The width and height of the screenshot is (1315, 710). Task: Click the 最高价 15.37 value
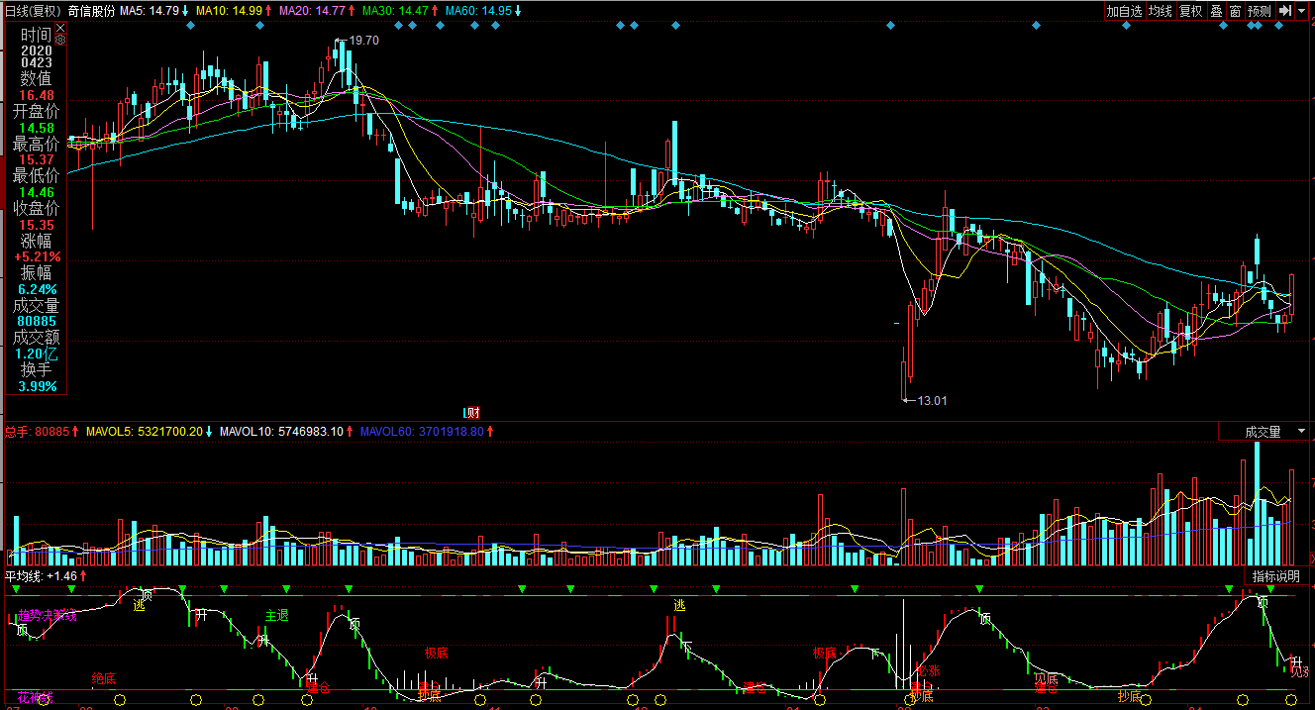pyautogui.click(x=36, y=160)
